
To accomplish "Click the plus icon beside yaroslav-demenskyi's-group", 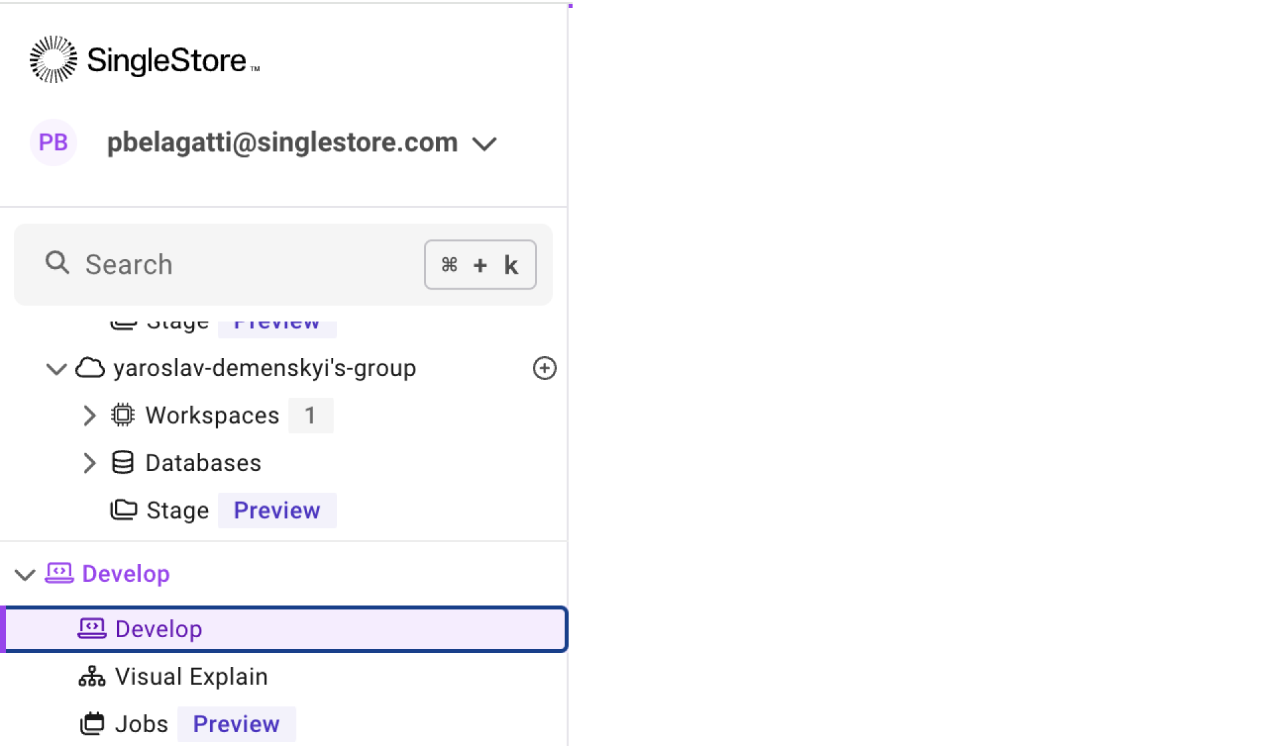I will tap(544, 368).
